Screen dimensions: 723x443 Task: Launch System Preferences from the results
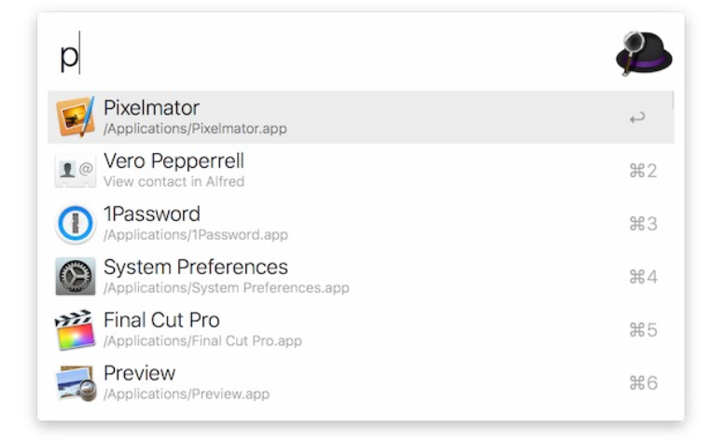pos(361,277)
